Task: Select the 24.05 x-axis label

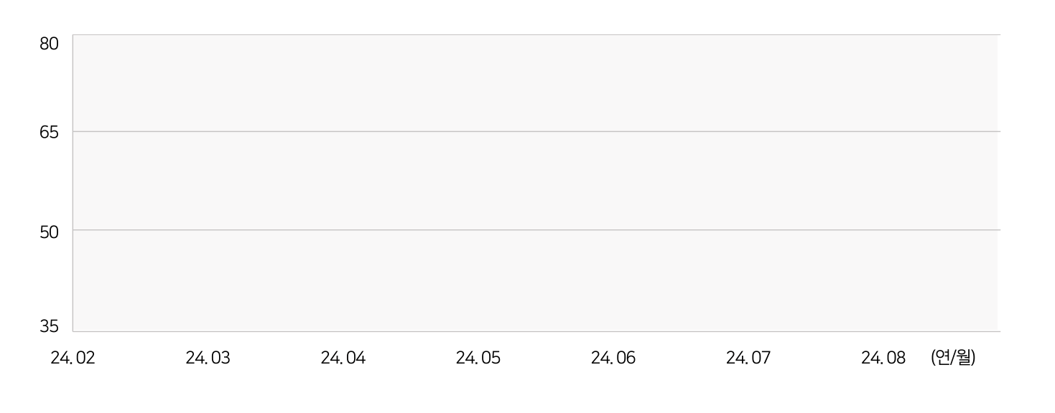Action: click(478, 358)
